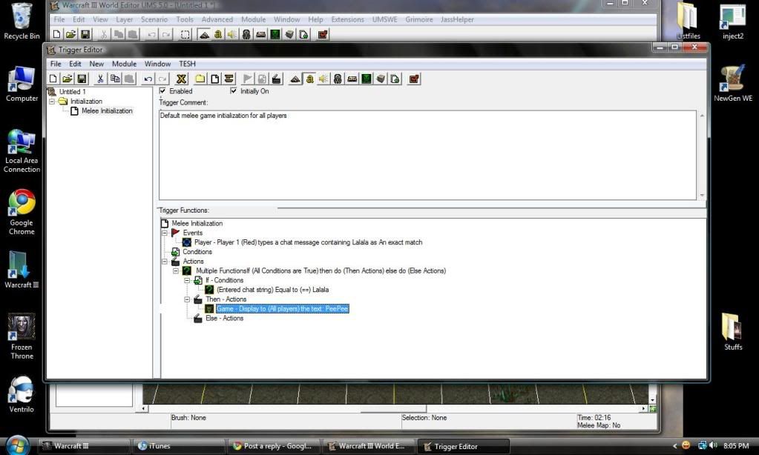Screen dimensions: 759x455
Task: Collapse the Actions section
Action: tap(165, 262)
